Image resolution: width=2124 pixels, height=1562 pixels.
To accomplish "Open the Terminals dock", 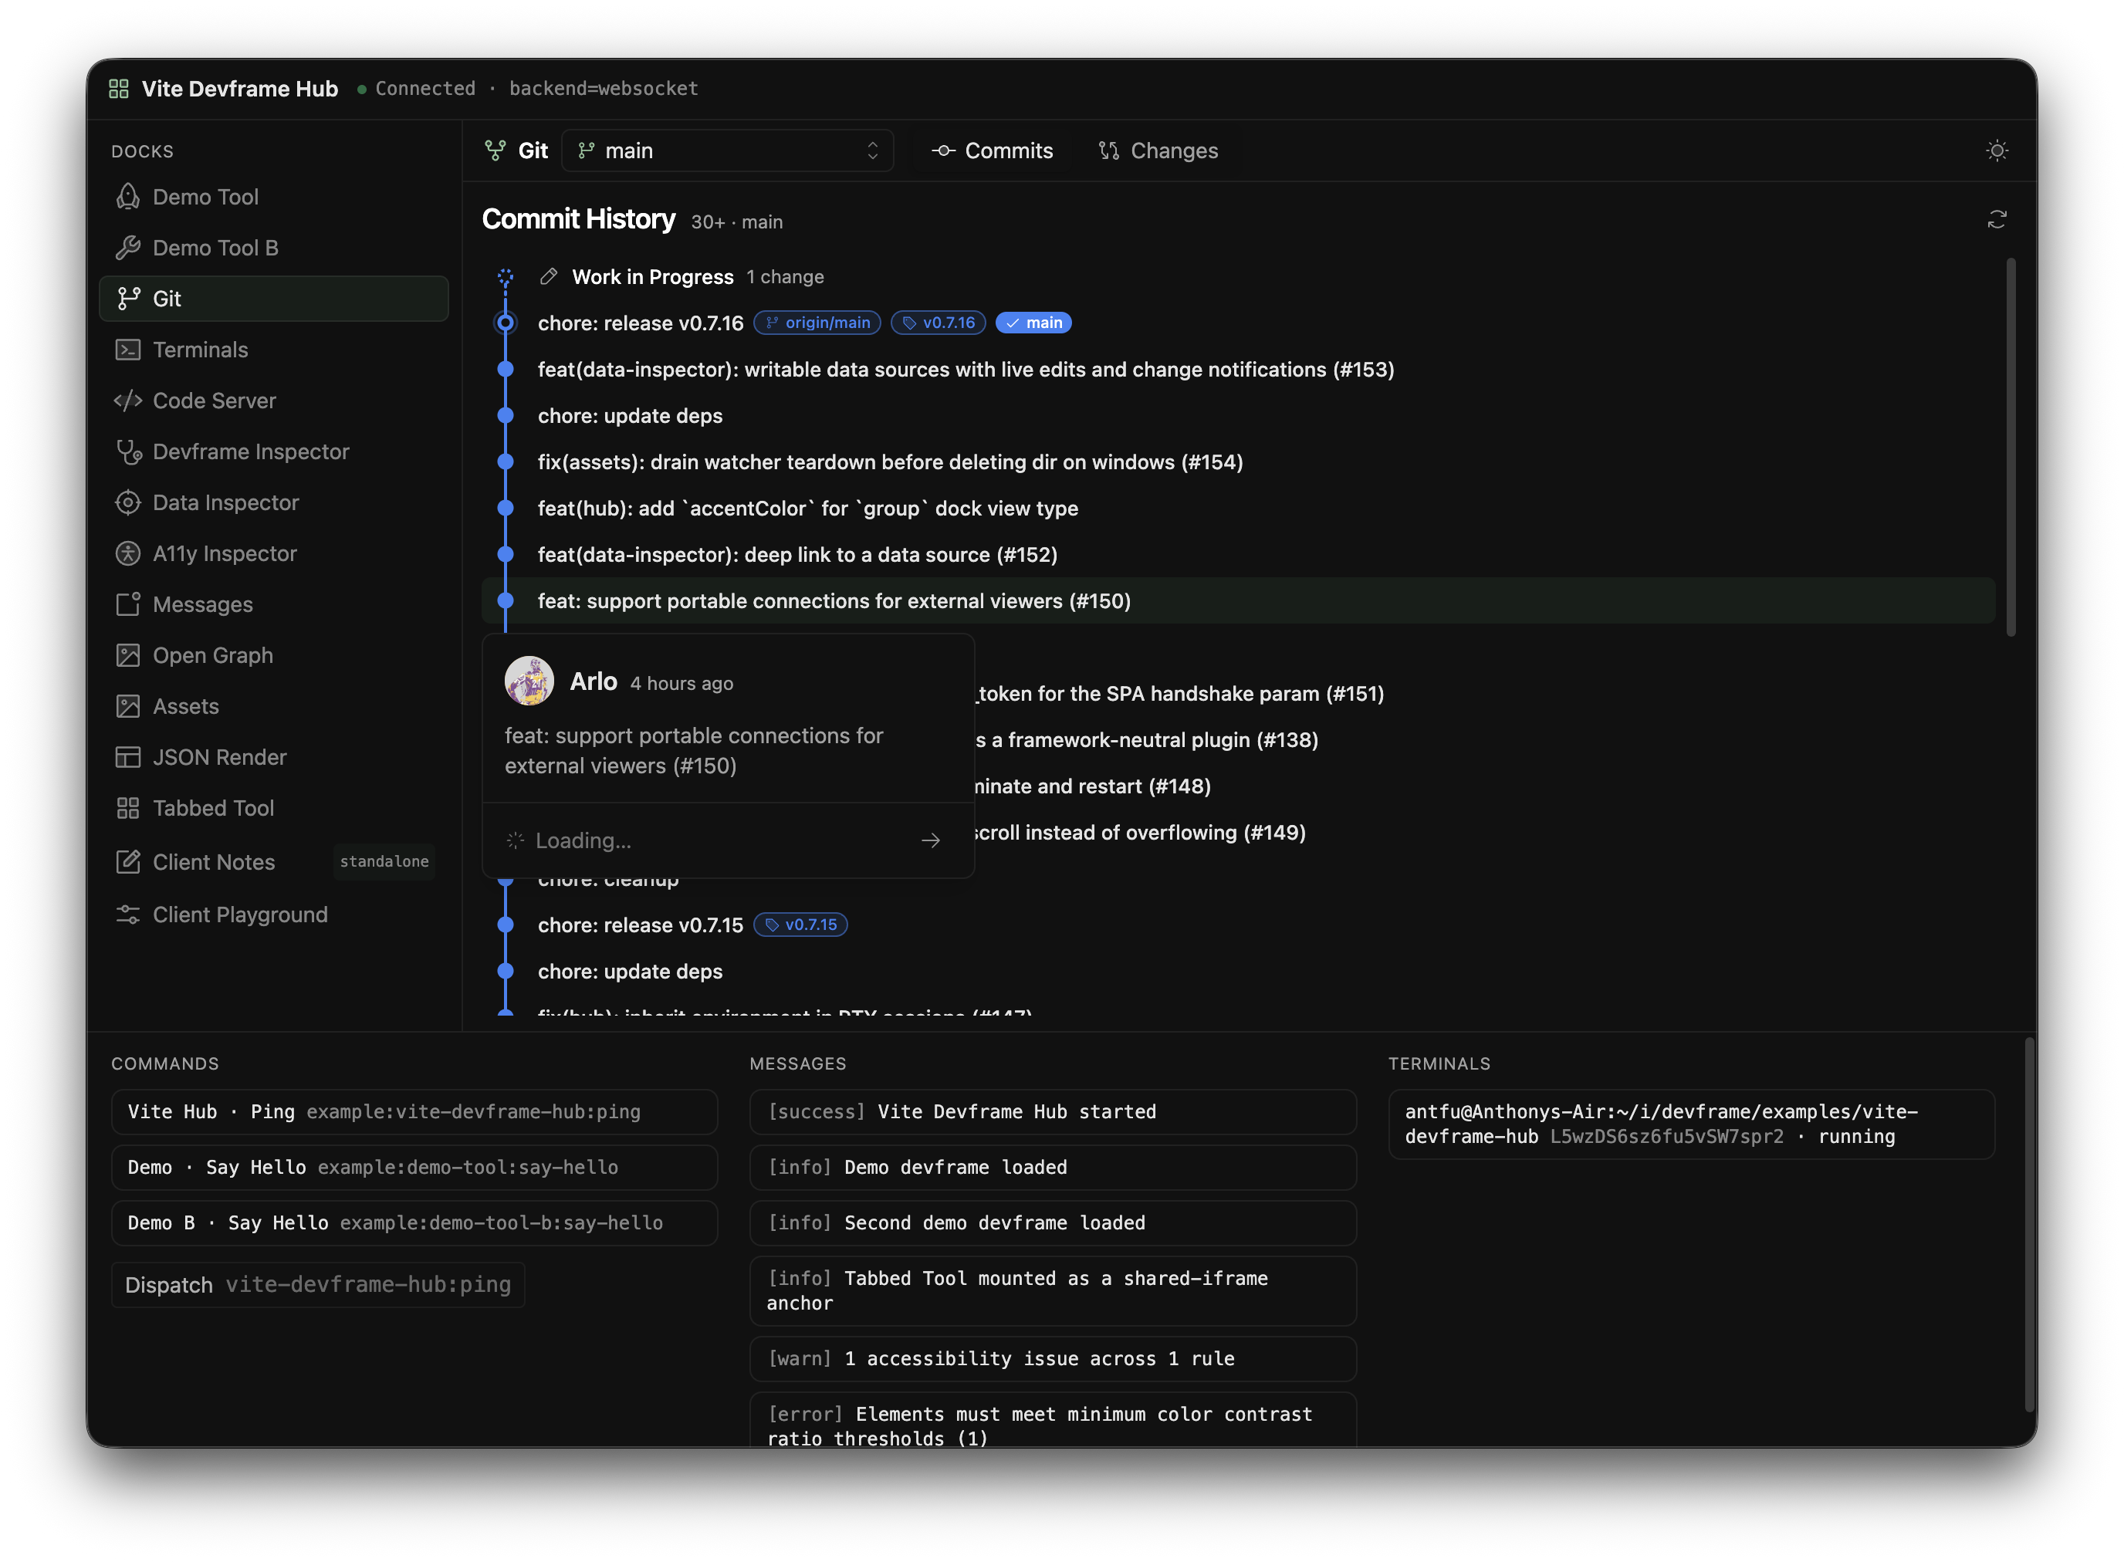I will click(274, 350).
